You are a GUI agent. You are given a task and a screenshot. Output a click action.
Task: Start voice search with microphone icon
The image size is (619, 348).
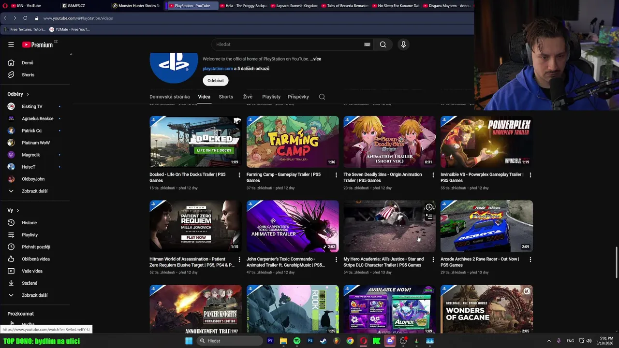pyautogui.click(x=403, y=44)
